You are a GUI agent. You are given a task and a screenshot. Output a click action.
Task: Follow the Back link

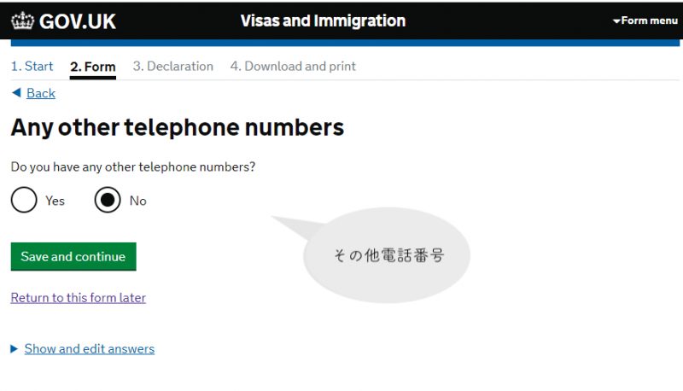[41, 93]
